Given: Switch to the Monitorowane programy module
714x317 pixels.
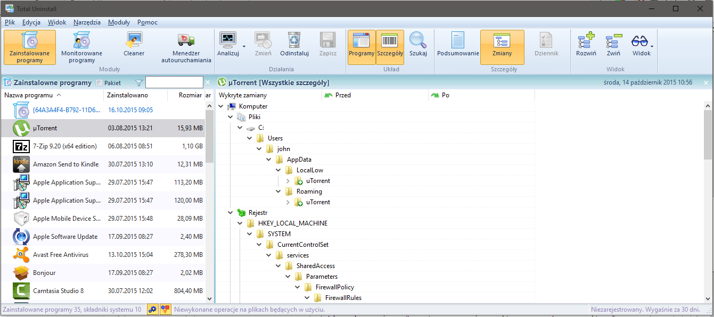Looking at the screenshot, I should (82, 47).
